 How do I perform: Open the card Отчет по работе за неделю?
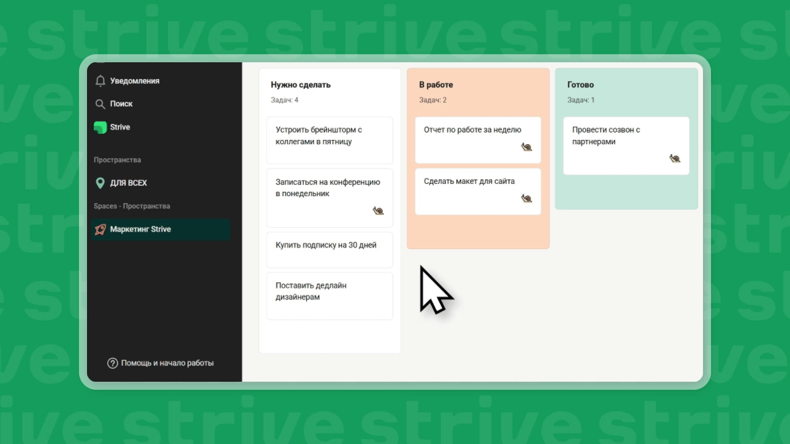click(478, 140)
